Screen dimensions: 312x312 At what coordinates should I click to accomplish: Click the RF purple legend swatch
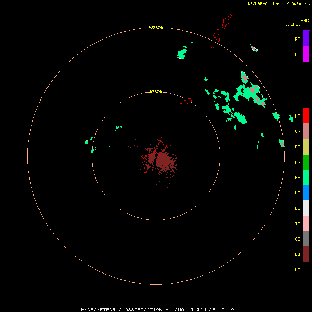click(306, 39)
